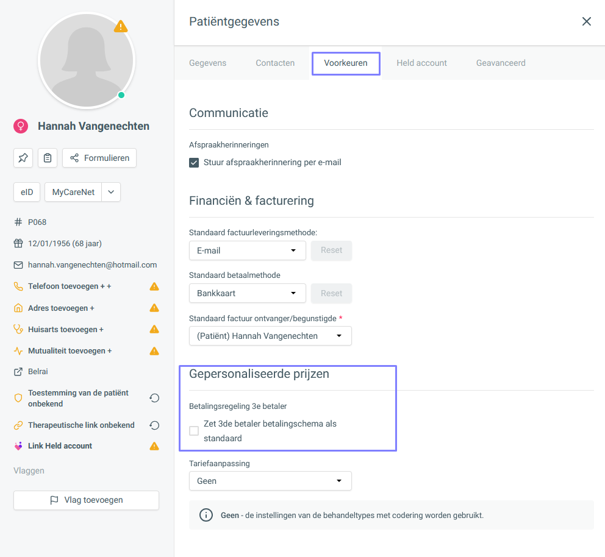
Task: Click the pin icon button under patient name
Action: point(23,158)
